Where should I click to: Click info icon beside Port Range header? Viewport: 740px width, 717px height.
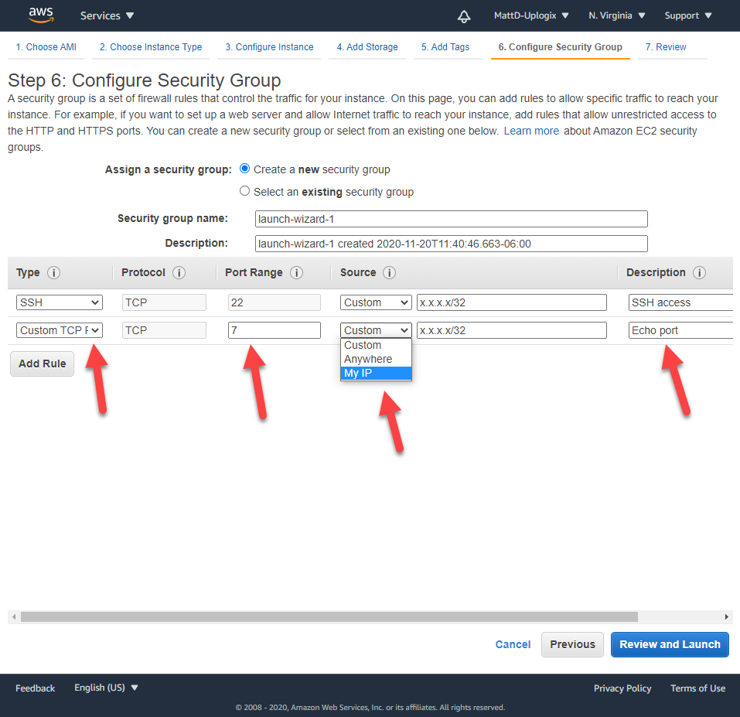pos(296,273)
